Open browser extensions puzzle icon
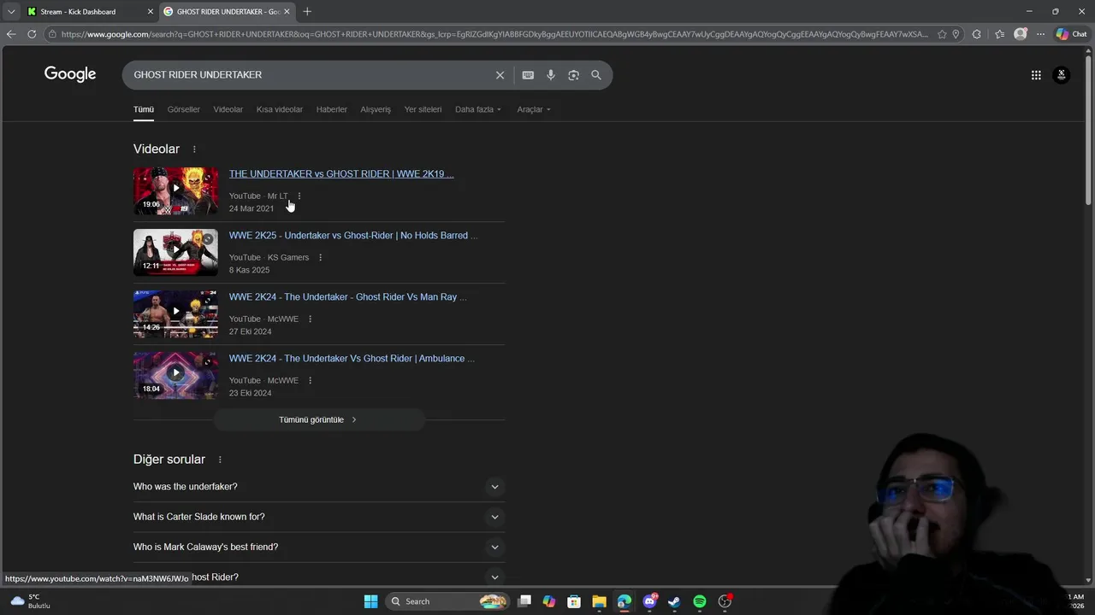Screen dimensions: 1095x615 coord(977,34)
